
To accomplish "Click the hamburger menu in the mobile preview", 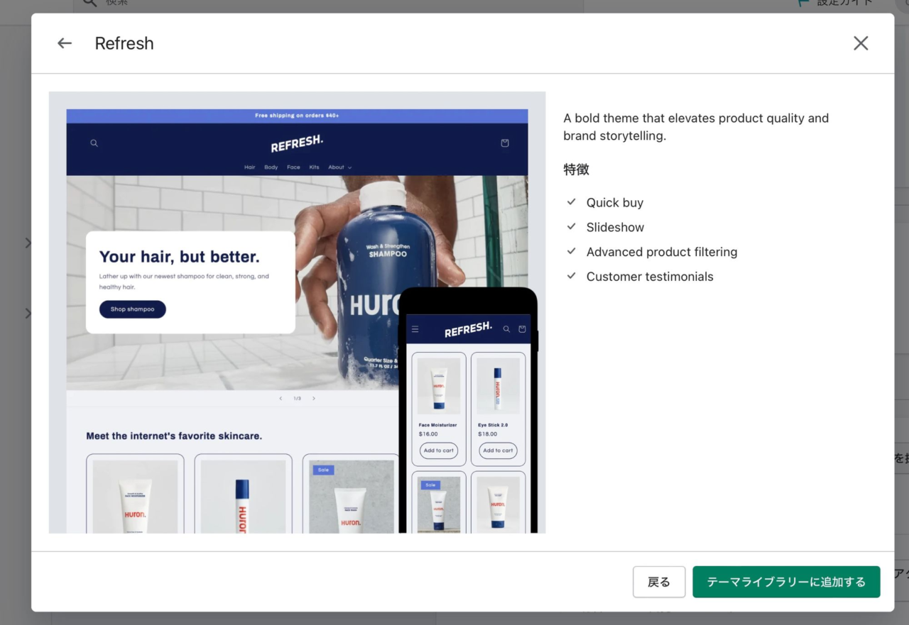I will (415, 329).
